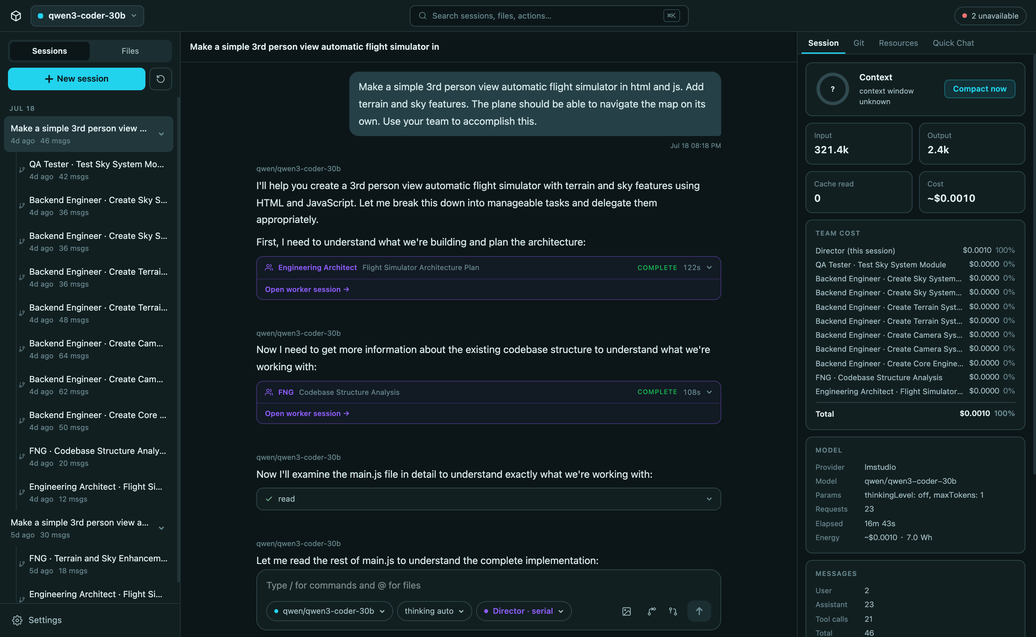
Task: Send the message with the up-arrow button
Action: [699, 611]
